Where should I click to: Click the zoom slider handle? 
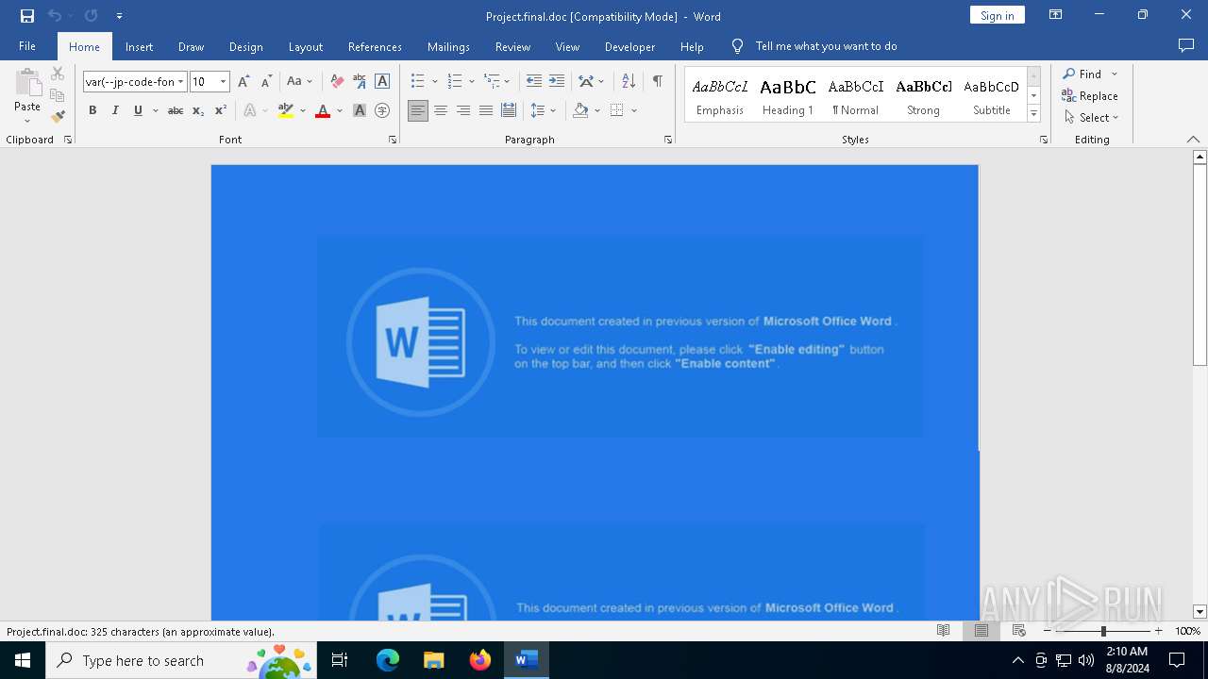tap(1102, 631)
